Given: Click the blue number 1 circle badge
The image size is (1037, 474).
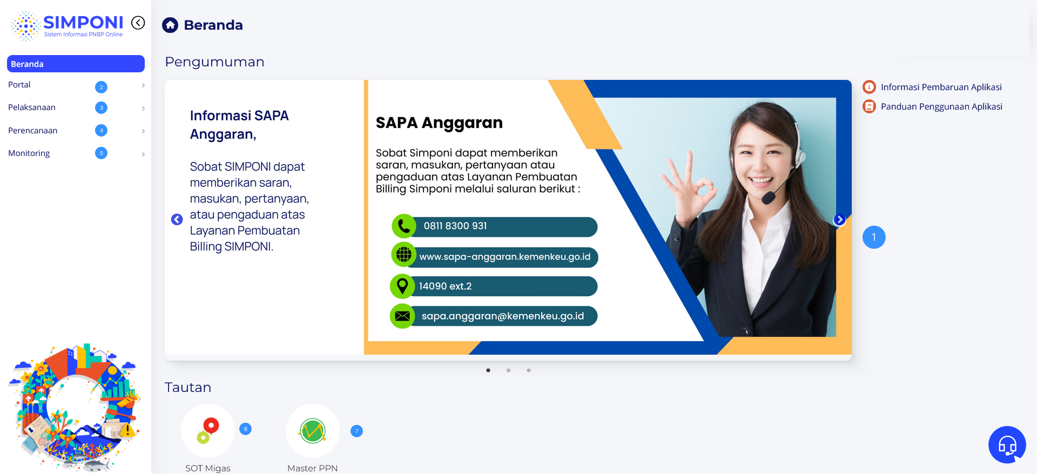Looking at the screenshot, I should point(874,237).
